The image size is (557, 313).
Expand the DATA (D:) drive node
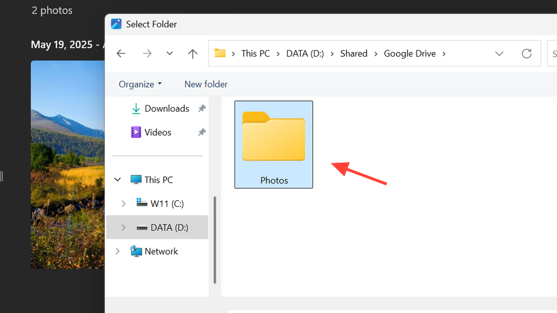[x=124, y=227]
